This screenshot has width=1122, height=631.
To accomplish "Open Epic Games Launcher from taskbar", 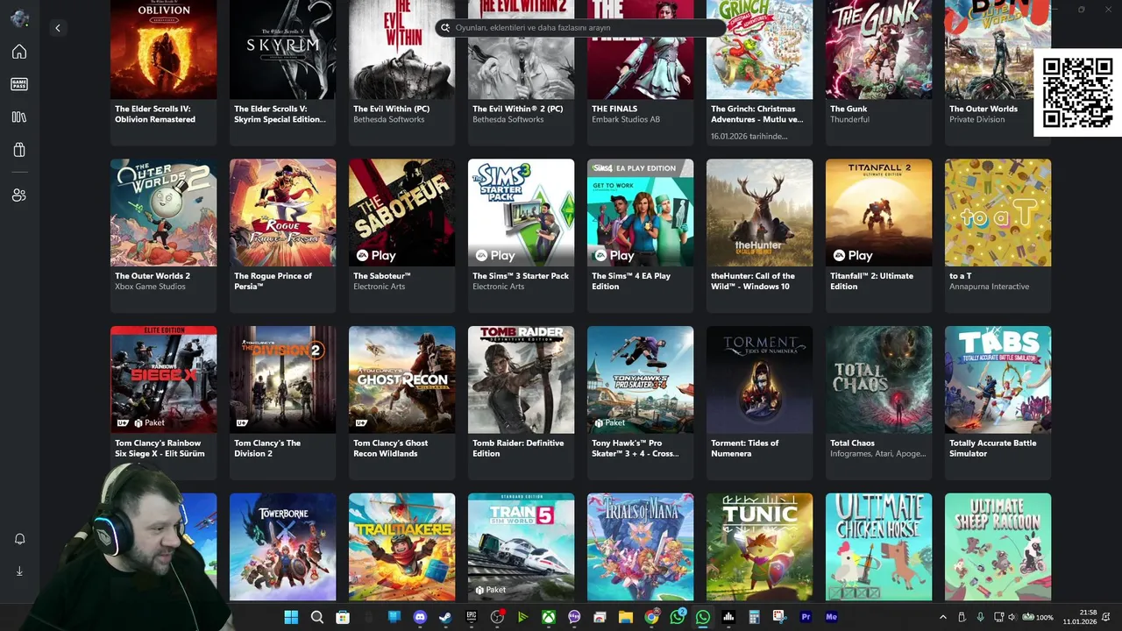I will click(x=472, y=617).
